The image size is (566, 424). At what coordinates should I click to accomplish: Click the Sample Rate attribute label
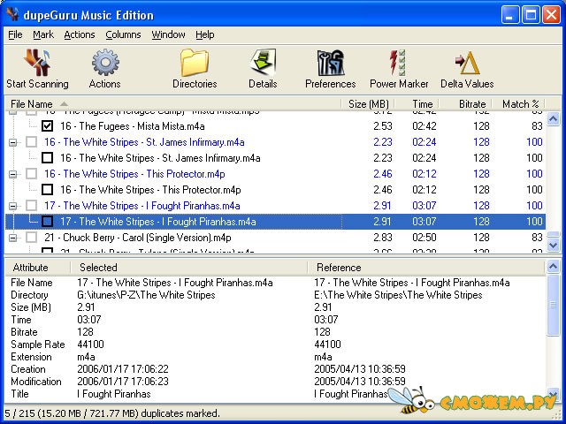(x=37, y=344)
